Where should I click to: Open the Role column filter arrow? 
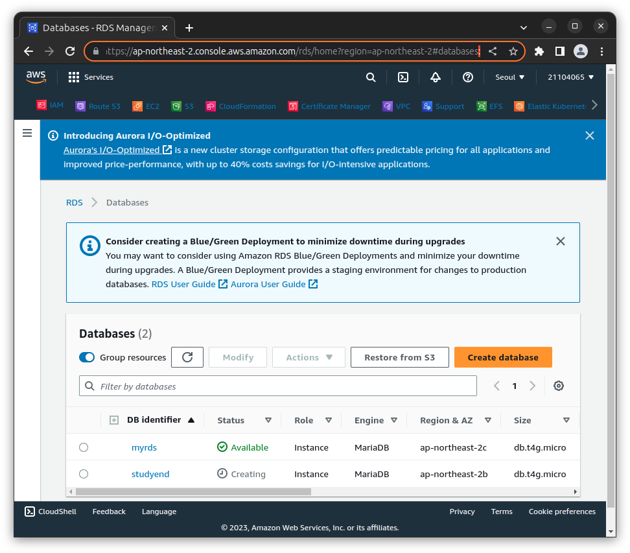[x=328, y=420]
